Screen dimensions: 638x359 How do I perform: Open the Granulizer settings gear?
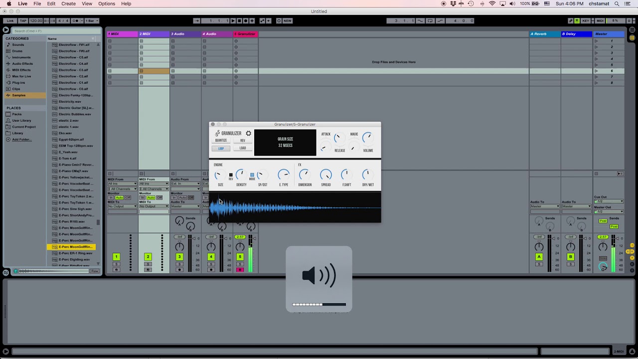pos(248,134)
